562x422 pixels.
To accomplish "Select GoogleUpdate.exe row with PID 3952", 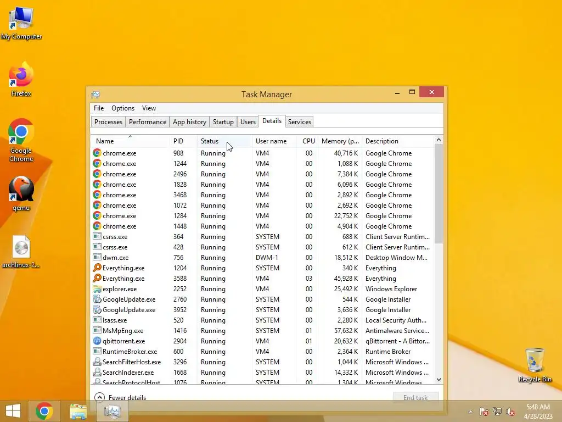I will click(262, 310).
